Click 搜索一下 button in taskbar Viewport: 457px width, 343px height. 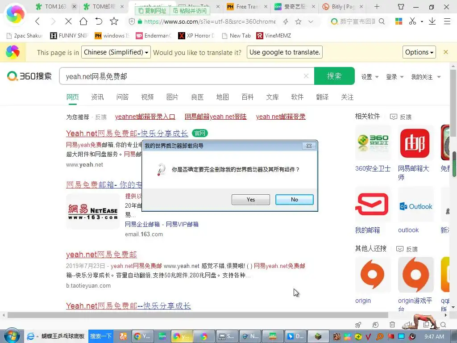pyautogui.click(x=100, y=336)
